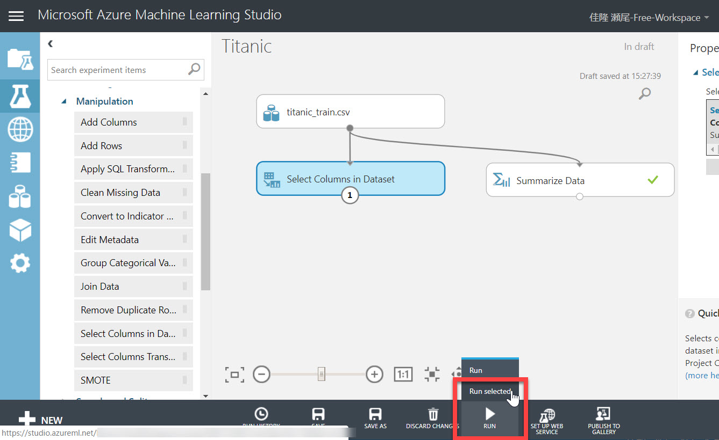Open the Settings gear icon

coord(20,263)
